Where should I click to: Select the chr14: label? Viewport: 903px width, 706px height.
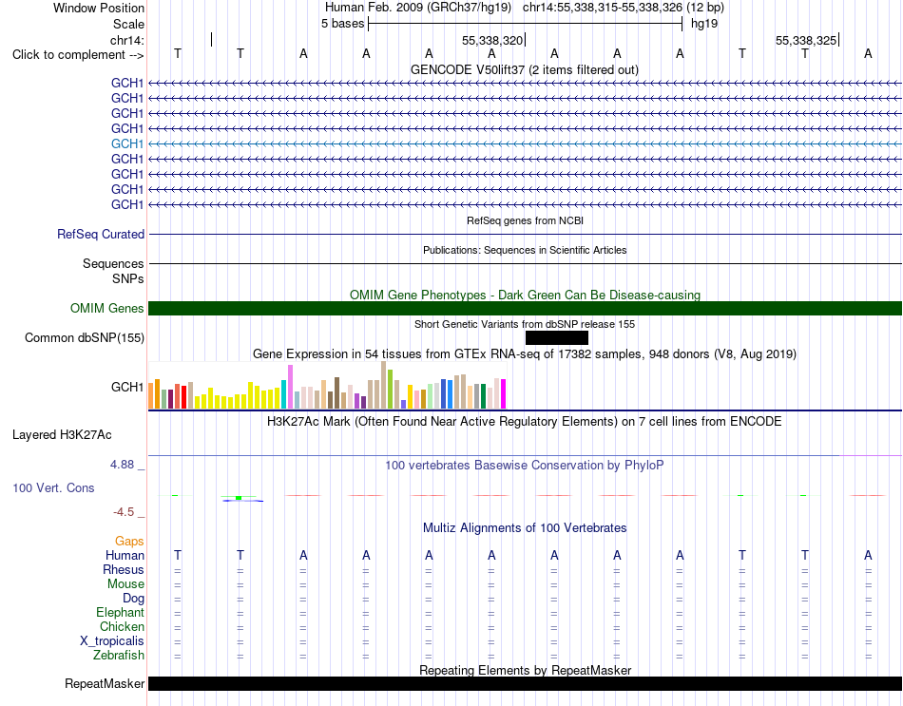pos(126,40)
